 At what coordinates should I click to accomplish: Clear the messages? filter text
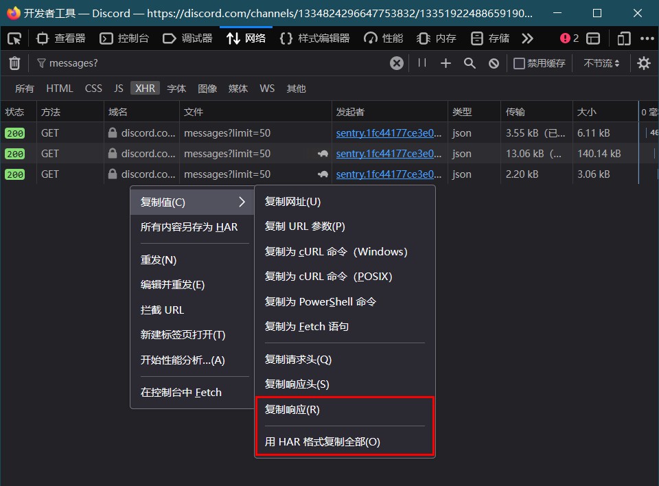click(397, 63)
